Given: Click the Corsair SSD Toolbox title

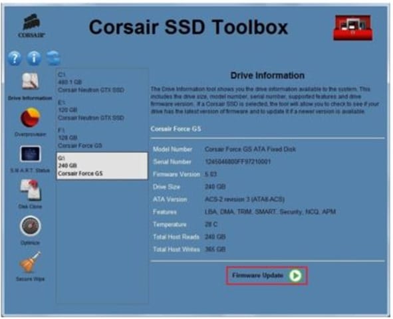Looking at the screenshot, I should (188, 27).
